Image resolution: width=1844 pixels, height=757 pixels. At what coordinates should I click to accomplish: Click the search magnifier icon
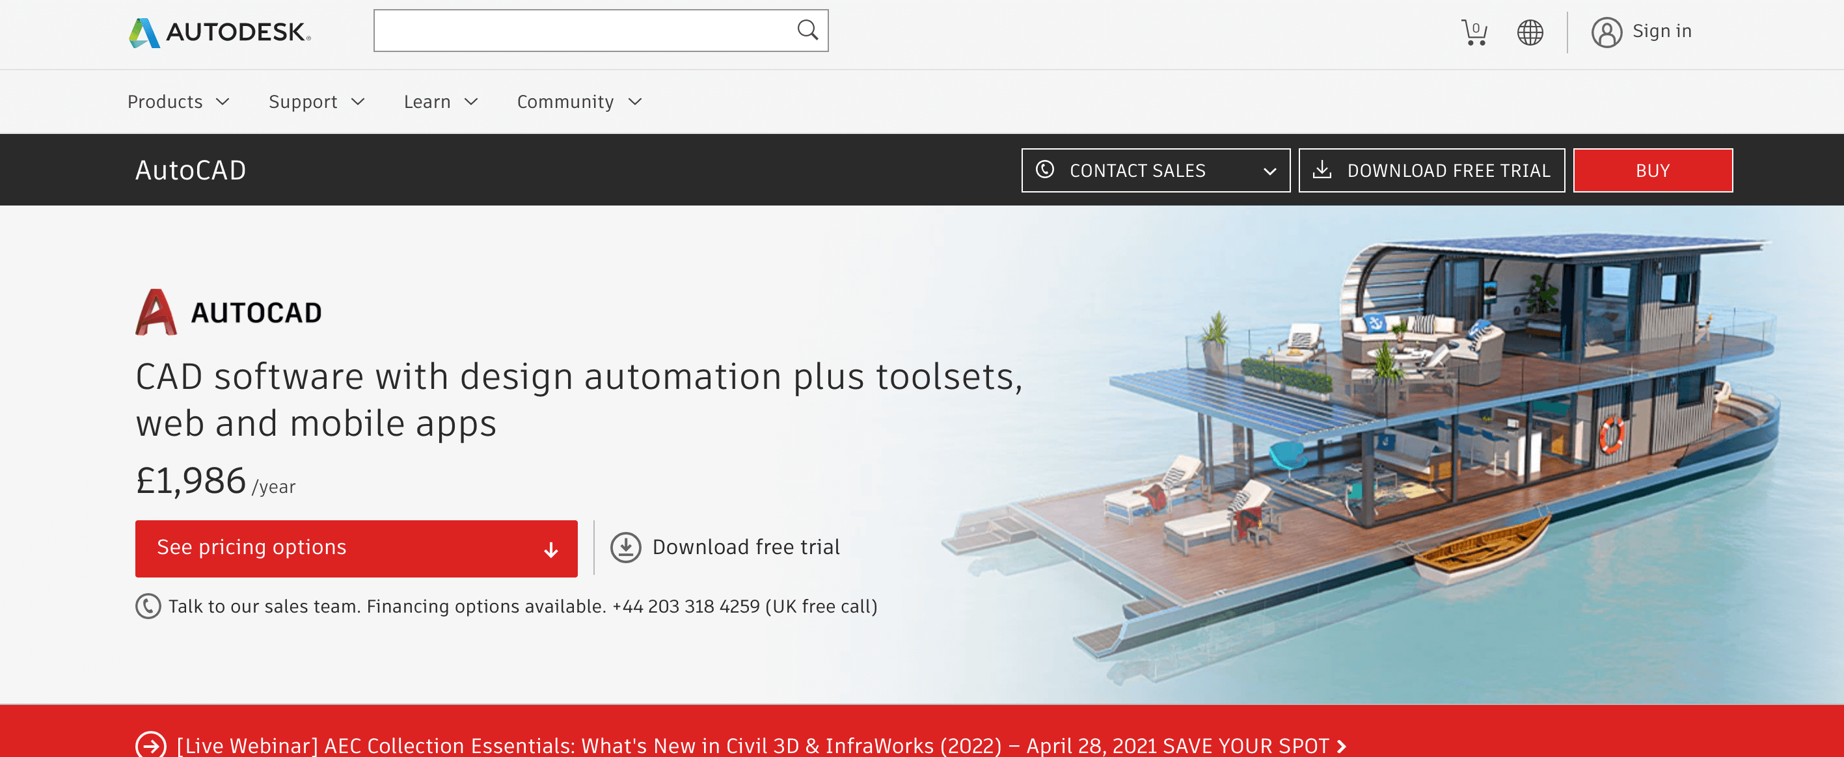click(807, 30)
